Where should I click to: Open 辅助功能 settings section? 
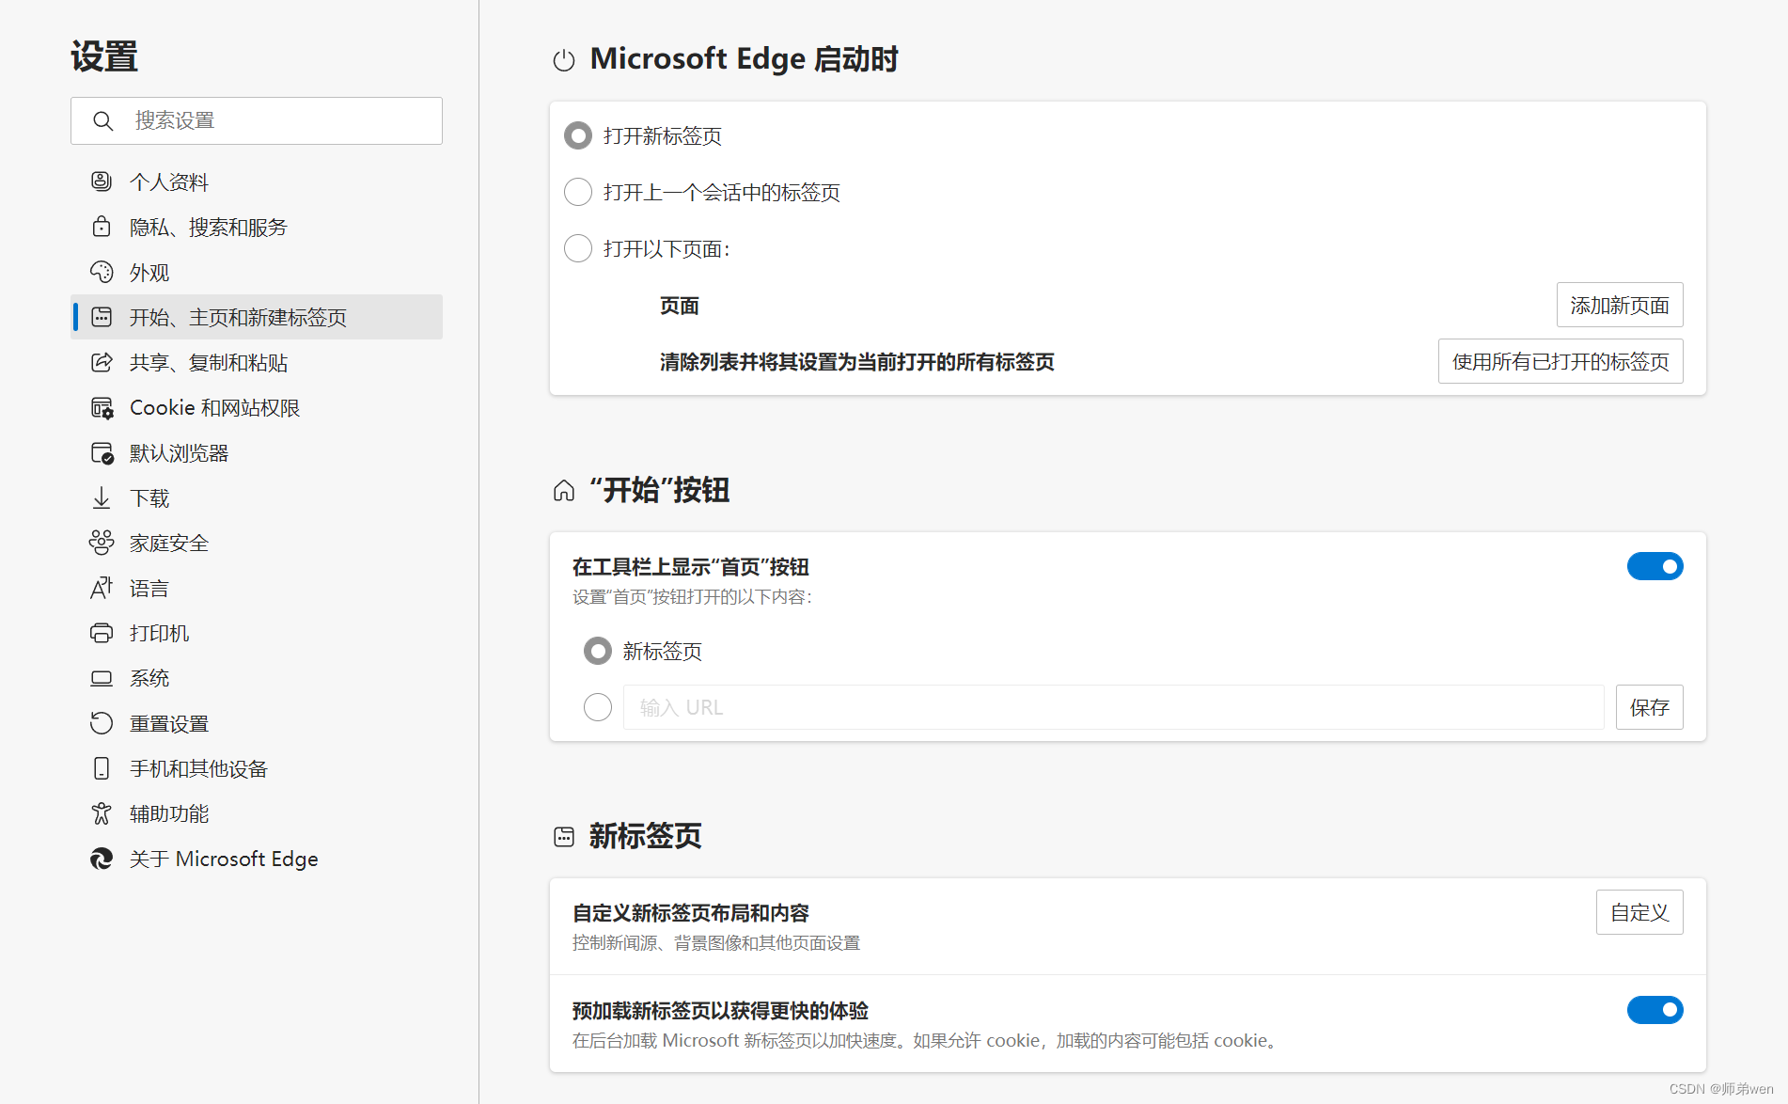pyautogui.click(x=257, y=813)
